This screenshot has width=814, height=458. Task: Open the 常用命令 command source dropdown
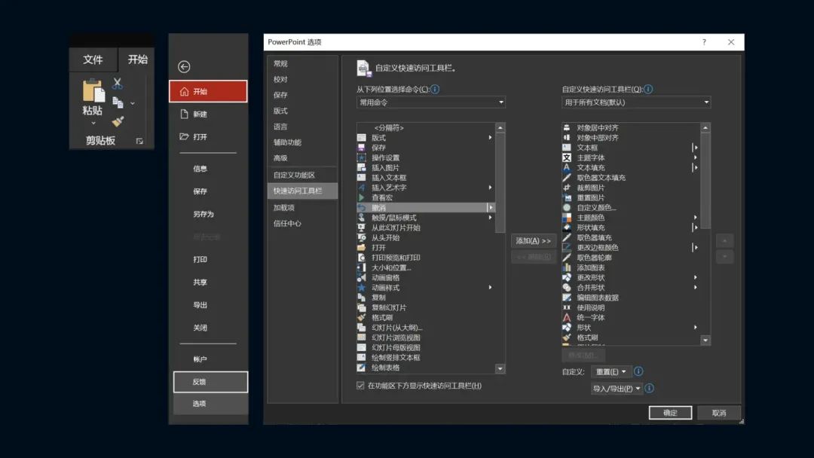coord(431,102)
